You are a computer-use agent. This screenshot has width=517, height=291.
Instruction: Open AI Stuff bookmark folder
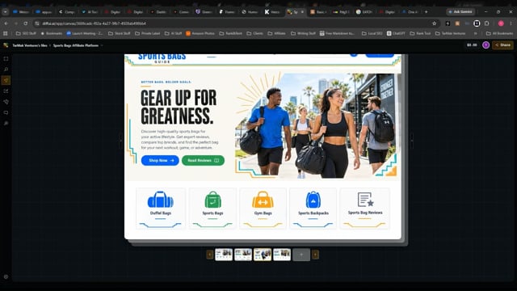click(x=174, y=33)
